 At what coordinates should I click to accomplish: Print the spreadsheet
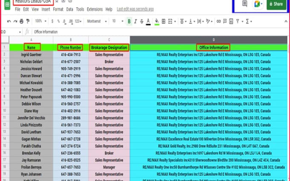pyautogui.click(x=21, y=21)
